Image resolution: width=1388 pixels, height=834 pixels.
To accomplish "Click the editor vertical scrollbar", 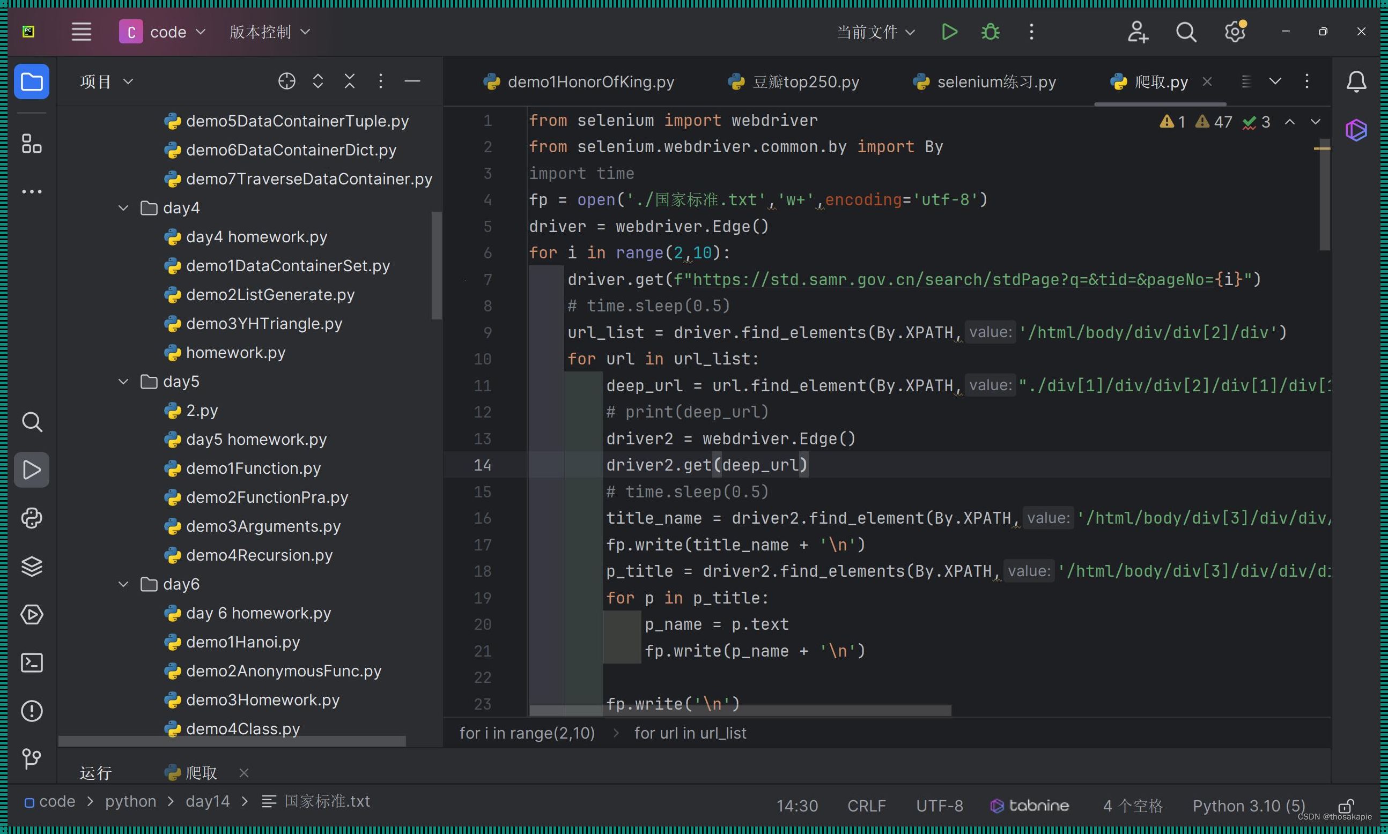I will (1325, 195).
